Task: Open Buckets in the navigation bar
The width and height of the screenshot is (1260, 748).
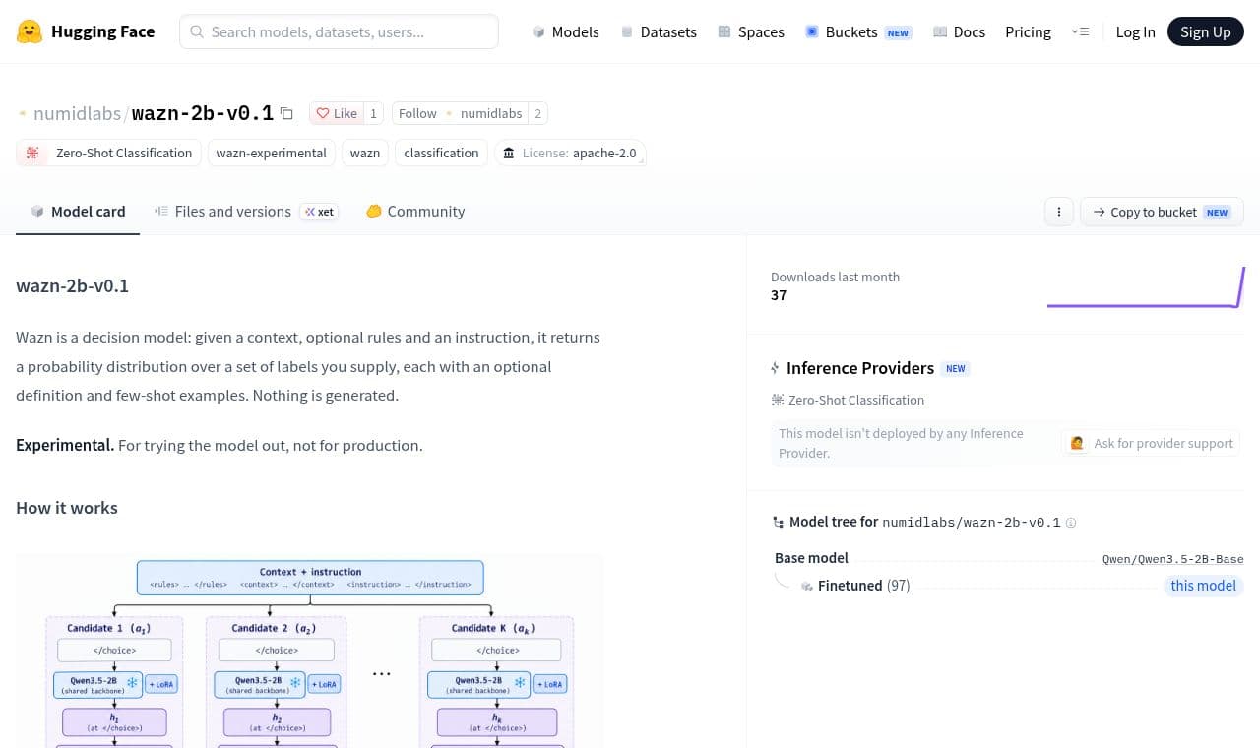Action: (x=857, y=31)
